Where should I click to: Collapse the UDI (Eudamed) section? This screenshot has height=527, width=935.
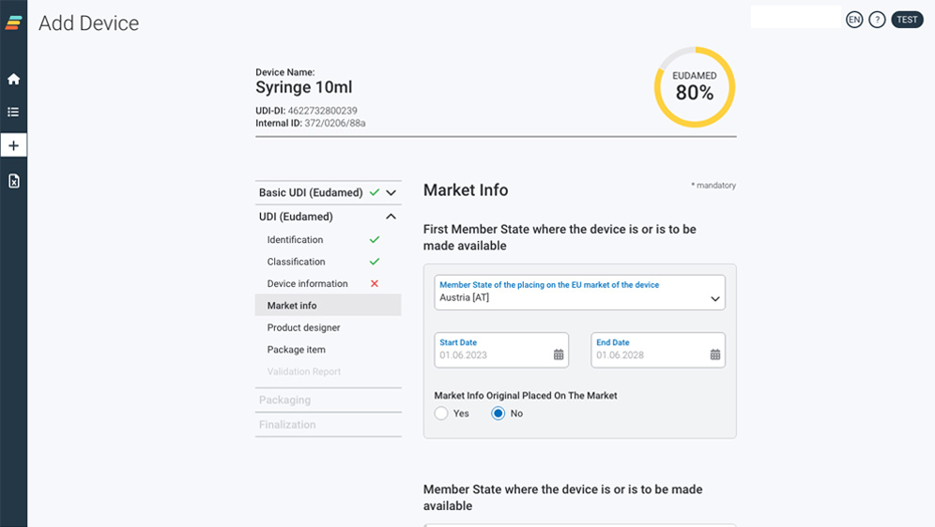pyautogui.click(x=391, y=217)
